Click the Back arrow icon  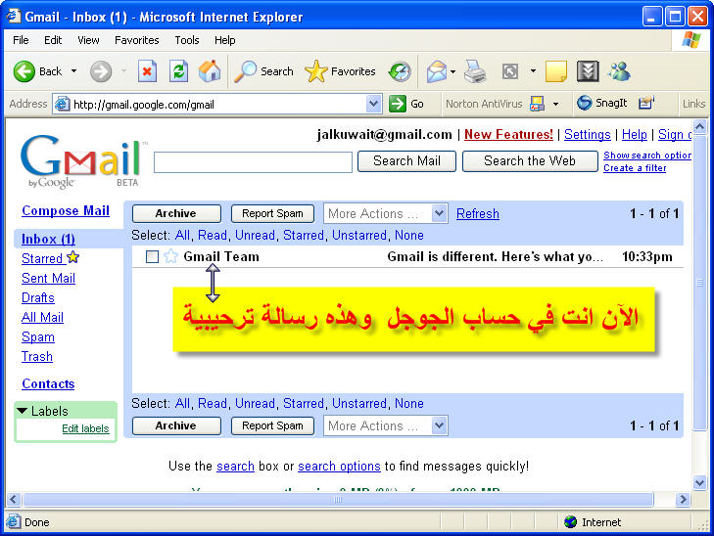(x=24, y=71)
